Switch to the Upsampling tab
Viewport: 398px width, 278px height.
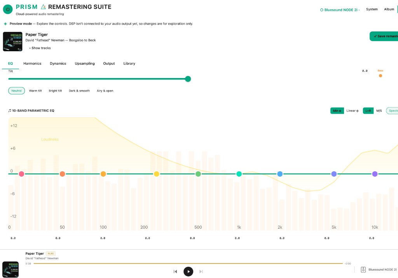[85, 63]
